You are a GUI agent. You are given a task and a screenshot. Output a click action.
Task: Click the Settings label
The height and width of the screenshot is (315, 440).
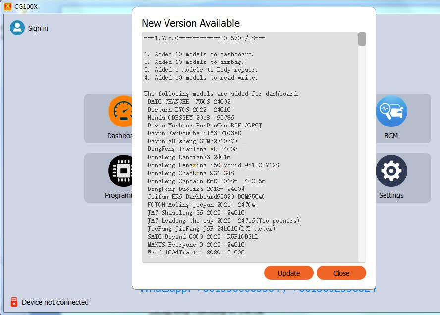tap(391, 195)
